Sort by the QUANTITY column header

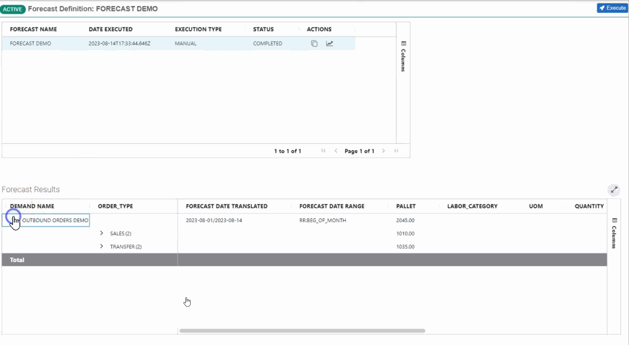(589, 206)
